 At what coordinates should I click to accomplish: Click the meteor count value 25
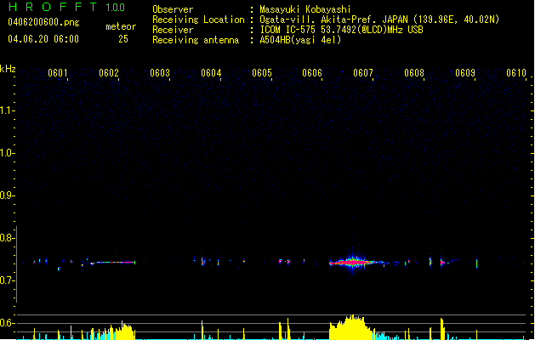[x=123, y=39]
